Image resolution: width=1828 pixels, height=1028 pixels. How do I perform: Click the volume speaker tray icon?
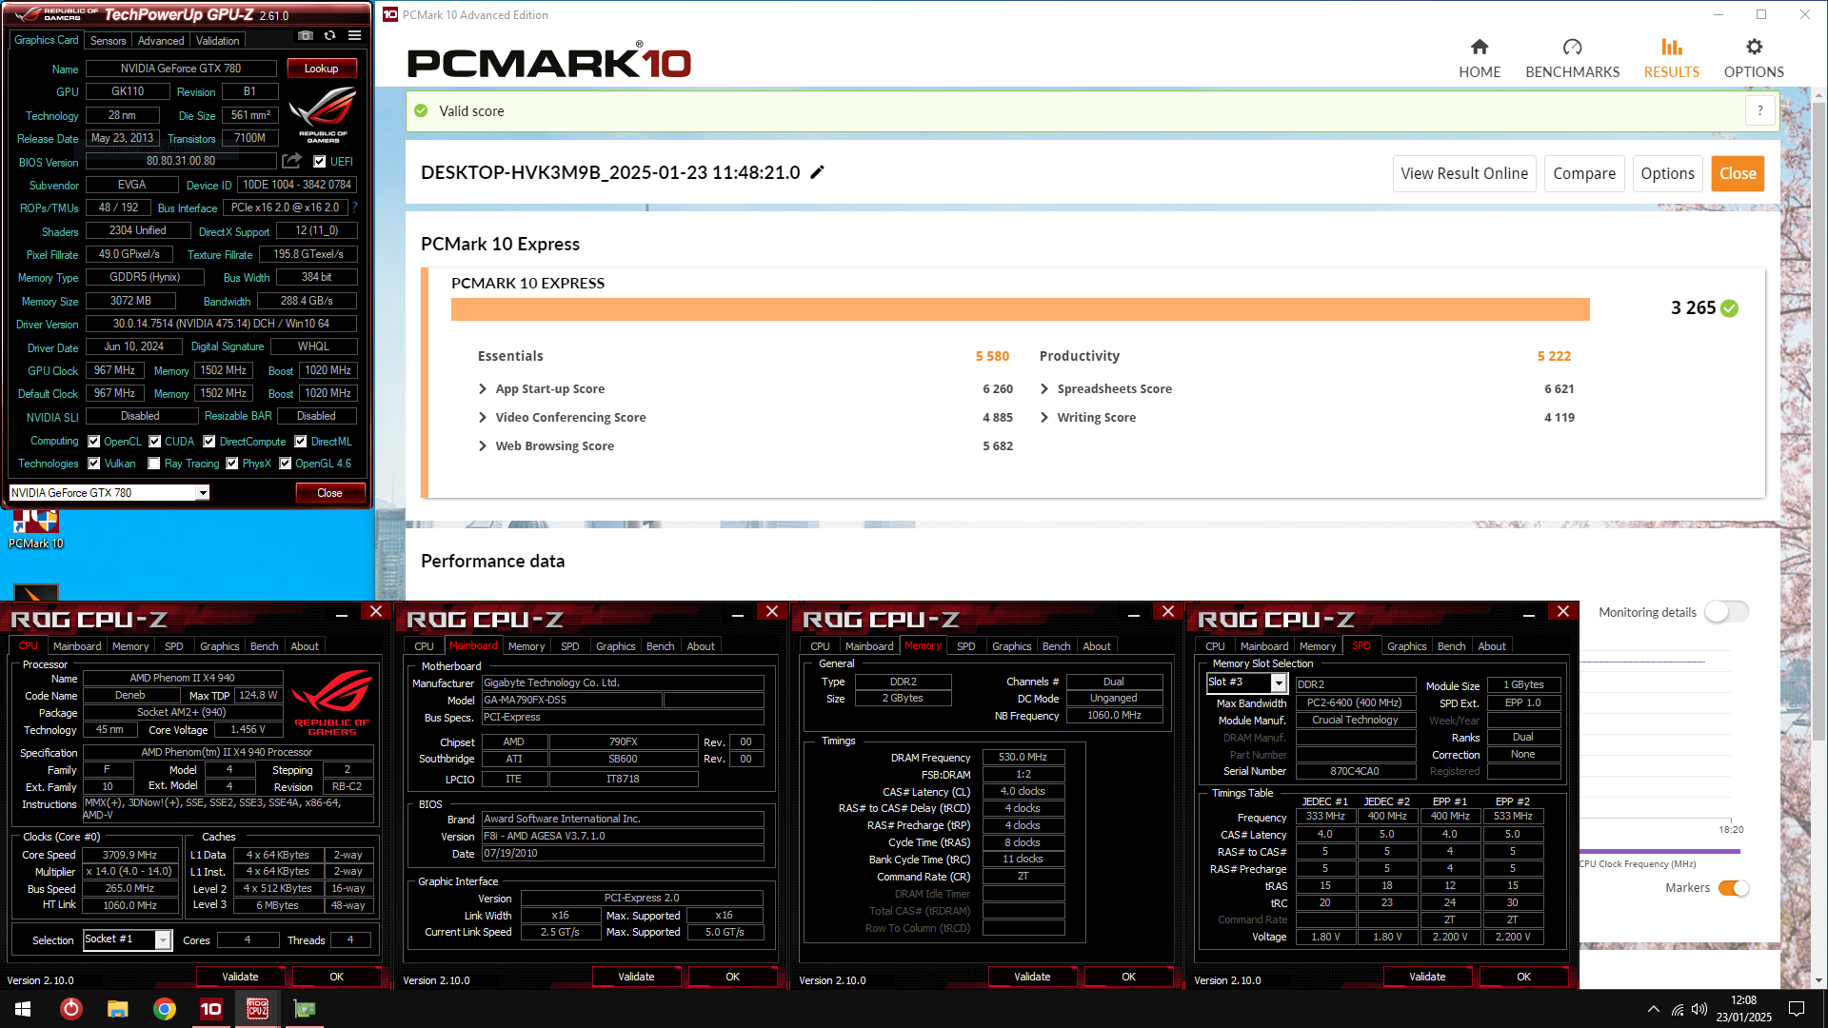point(1699,1009)
